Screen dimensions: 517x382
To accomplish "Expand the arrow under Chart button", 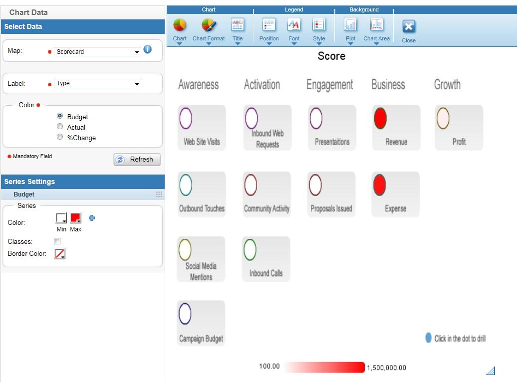I will [180, 44].
